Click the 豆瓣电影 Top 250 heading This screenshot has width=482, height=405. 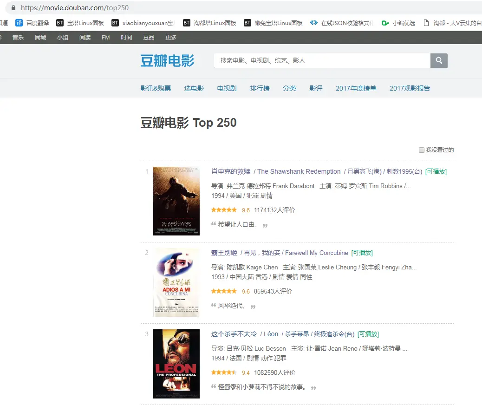(189, 123)
